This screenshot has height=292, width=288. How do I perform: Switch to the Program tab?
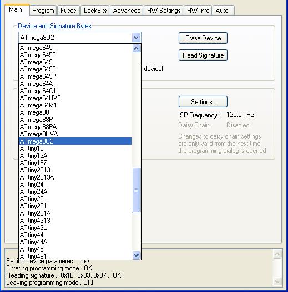coord(43,11)
